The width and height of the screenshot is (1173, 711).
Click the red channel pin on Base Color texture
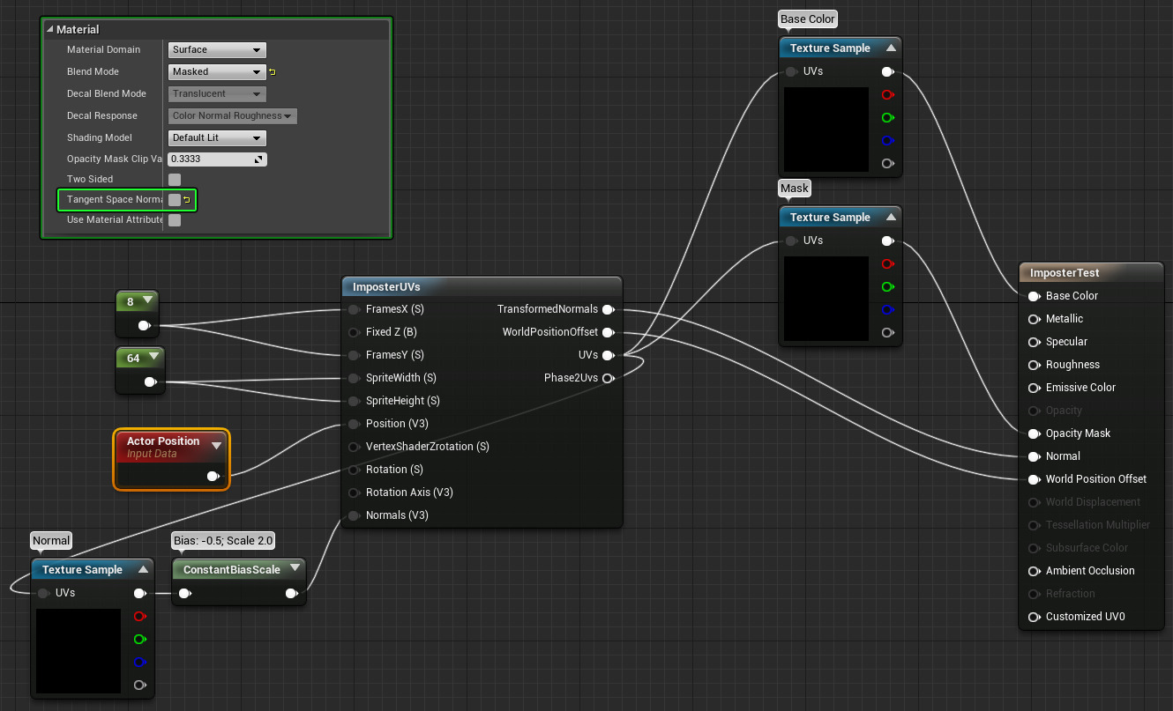pos(887,94)
